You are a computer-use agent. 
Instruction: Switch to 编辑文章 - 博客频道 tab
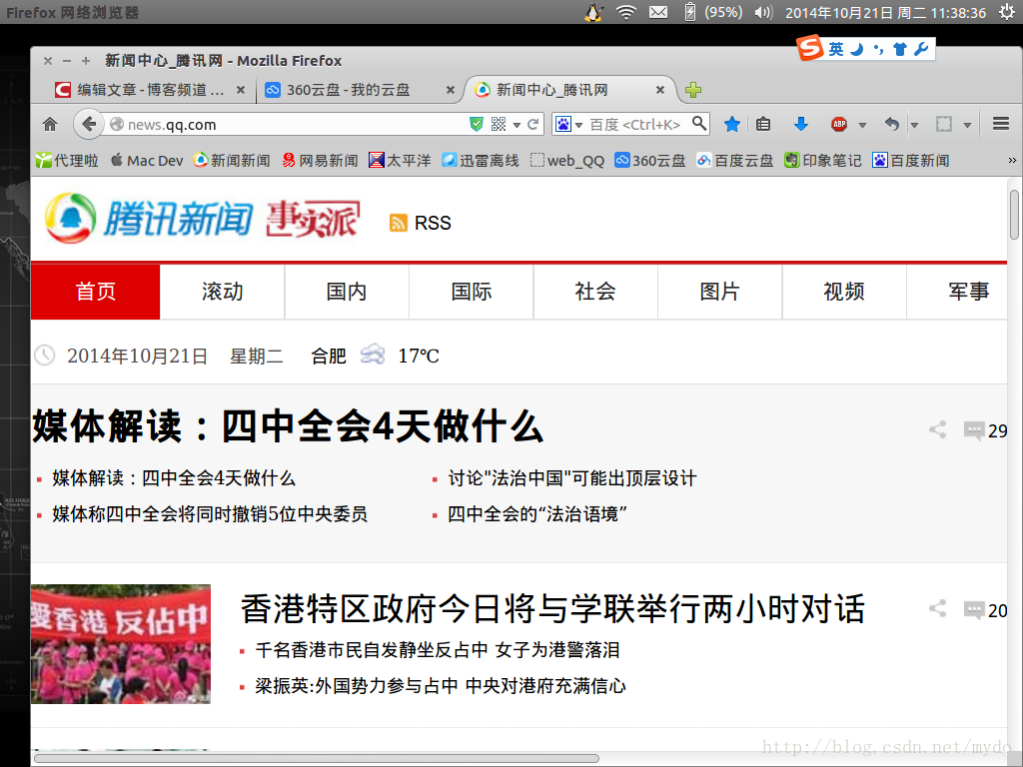151,90
